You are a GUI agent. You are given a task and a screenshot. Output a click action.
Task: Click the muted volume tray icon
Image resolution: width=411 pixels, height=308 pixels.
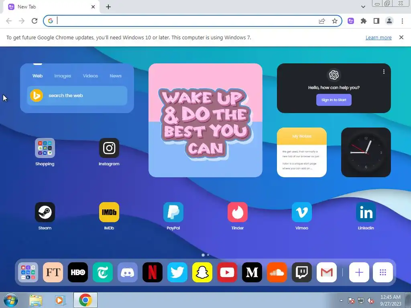tap(370, 300)
